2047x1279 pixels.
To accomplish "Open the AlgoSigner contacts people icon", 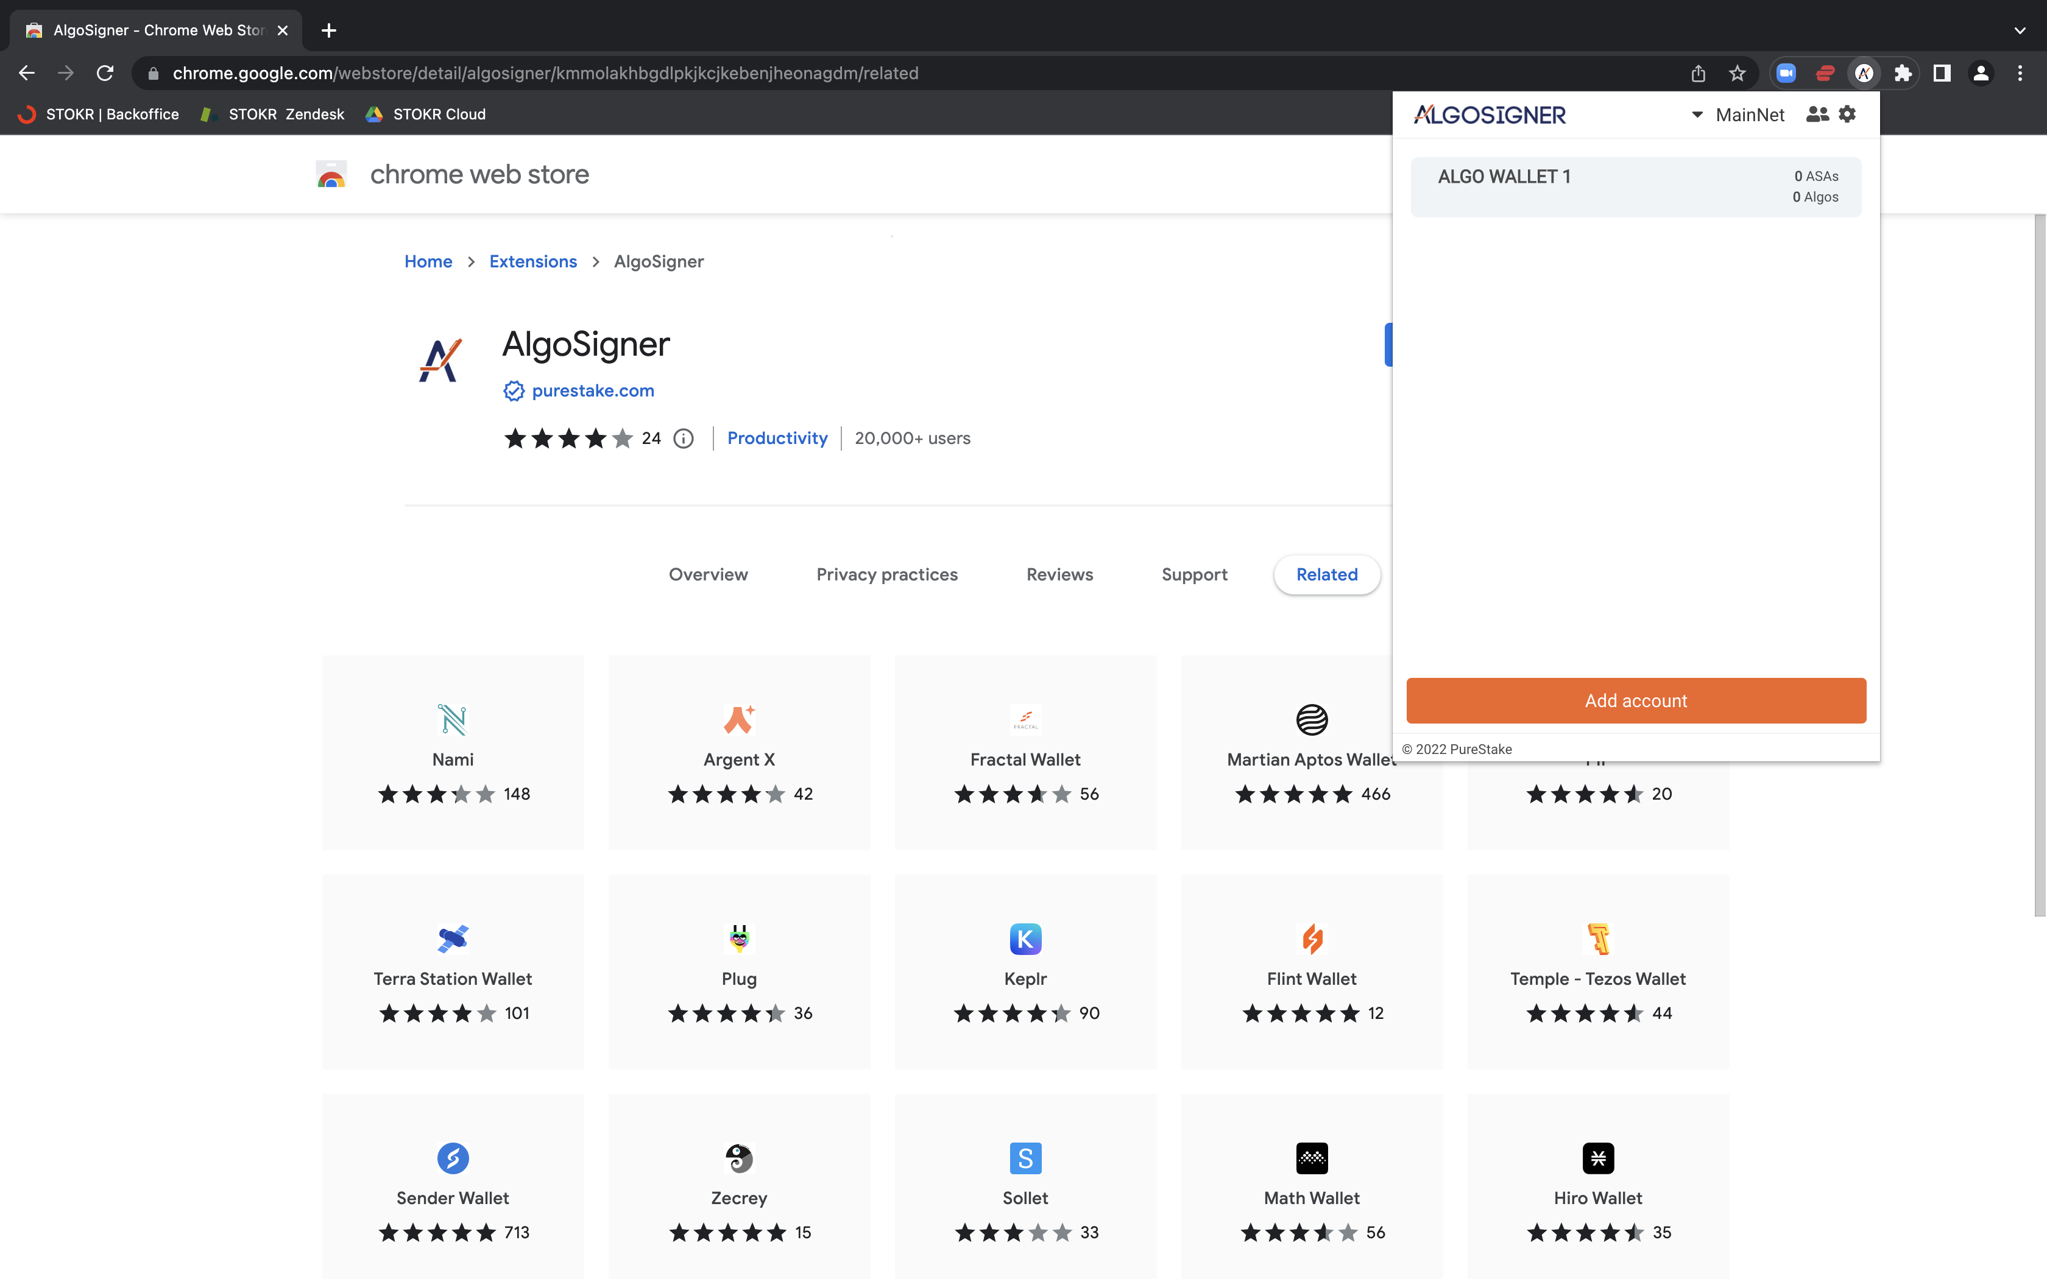I will coord(1817,115).
